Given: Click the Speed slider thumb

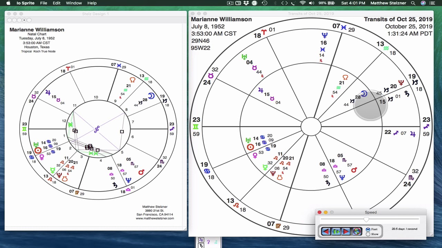Looking at the screenshot, I should click(x=366, y=219).
